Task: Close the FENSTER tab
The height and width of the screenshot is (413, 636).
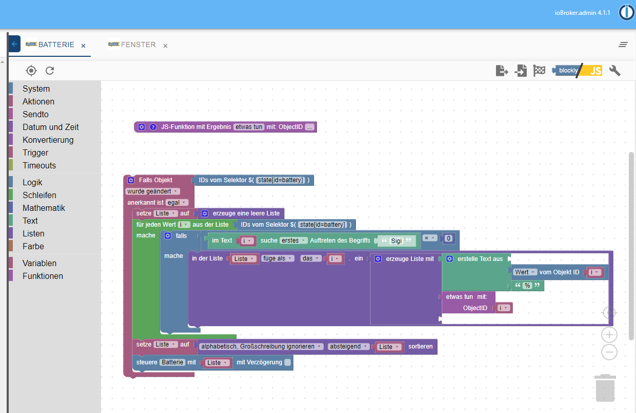Action: (165, 46)
